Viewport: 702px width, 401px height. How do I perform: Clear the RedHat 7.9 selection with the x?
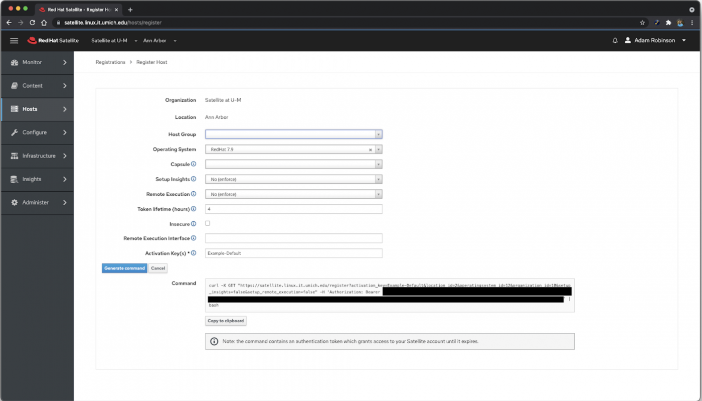coord(371,149)
